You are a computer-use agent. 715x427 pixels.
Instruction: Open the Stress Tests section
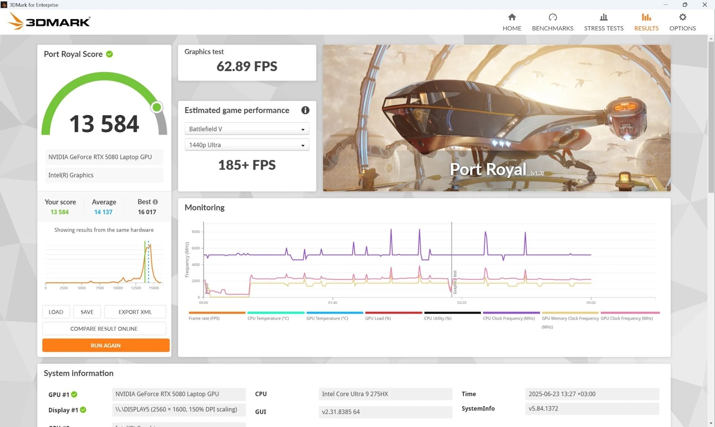(604, 21)
